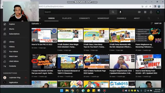
Task: Click the Library sidebar icon
Action: (x=5, y=42)
